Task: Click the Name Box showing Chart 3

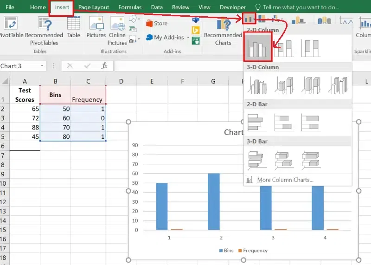Action: [x=20, y=66]
